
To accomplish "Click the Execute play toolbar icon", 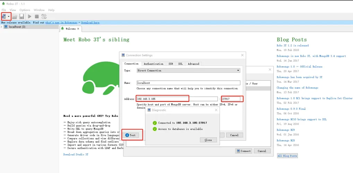I will (x=29, y=16).
